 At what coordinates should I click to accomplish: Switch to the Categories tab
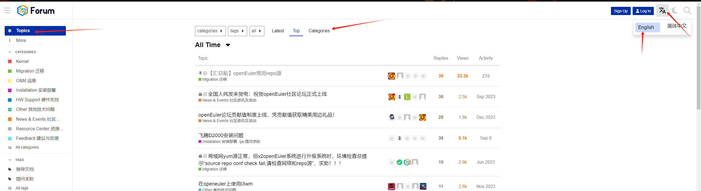[x=319, y=31]
